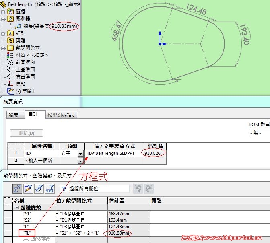Click the "S2" global variable name
This screenshot has height=243, width=270.
coord(27,220)
